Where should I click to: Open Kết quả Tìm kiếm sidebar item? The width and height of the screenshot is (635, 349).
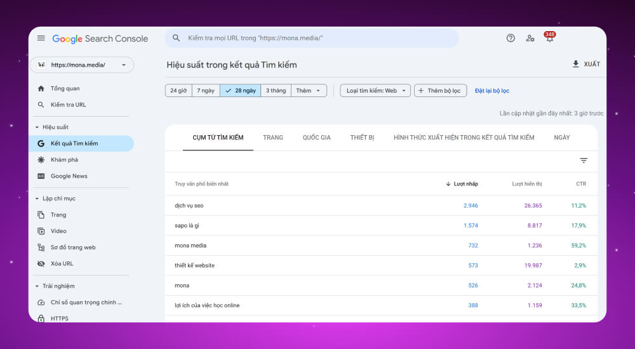click(x=82, y=143)
